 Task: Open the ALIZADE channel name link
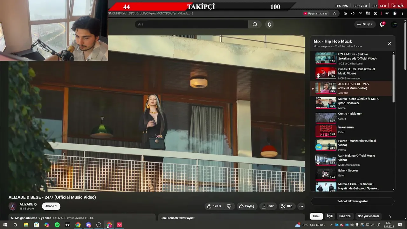click(x=26, y=204)
